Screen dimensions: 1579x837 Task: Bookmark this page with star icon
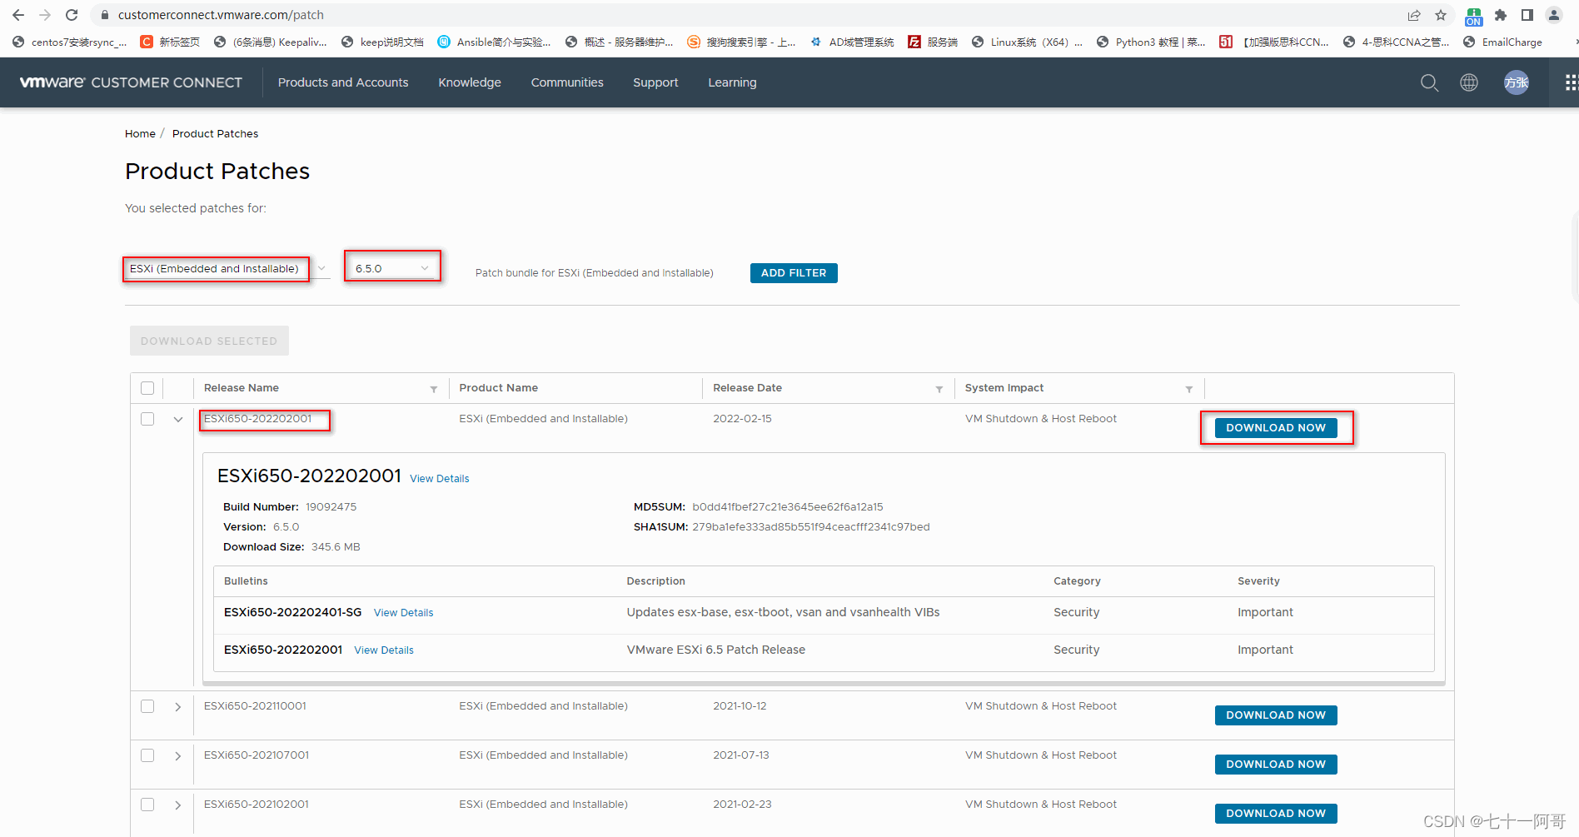(x=1441, y=15)
